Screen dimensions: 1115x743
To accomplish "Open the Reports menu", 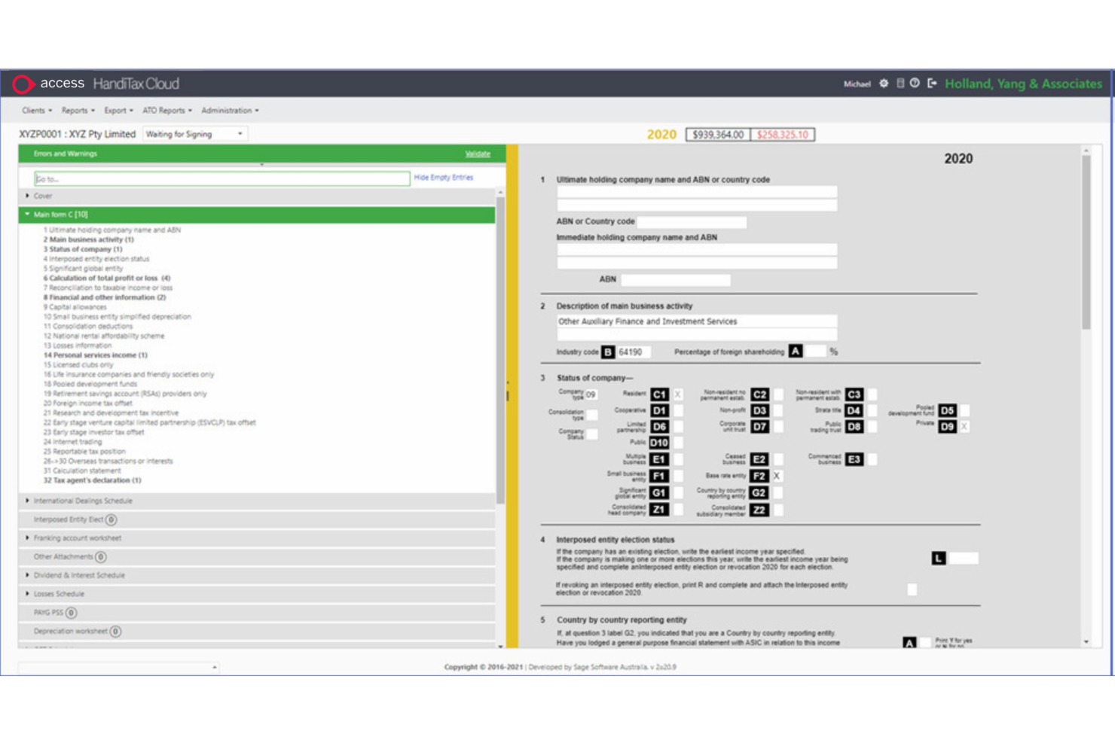I will (x=78, y=111).
